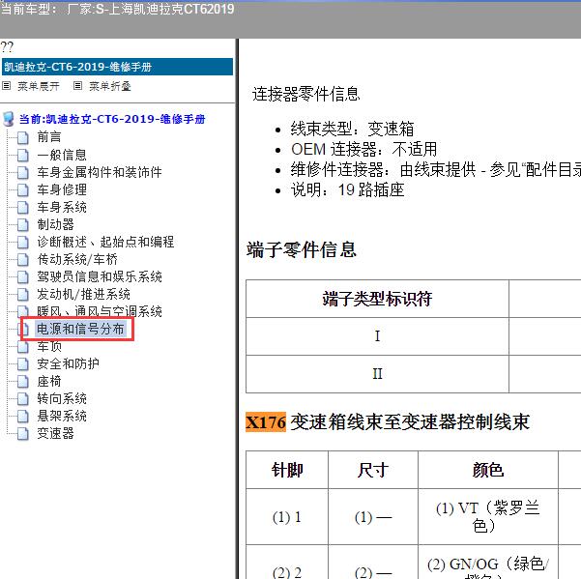Click the page icon beside 转向系统
Image resolution: width=581 pixels, height=579 pixels.
coord(23,398)
